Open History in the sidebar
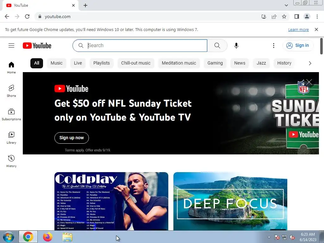Screen dimensions: 324x243 pyautogui.click(x=11, y=161)
